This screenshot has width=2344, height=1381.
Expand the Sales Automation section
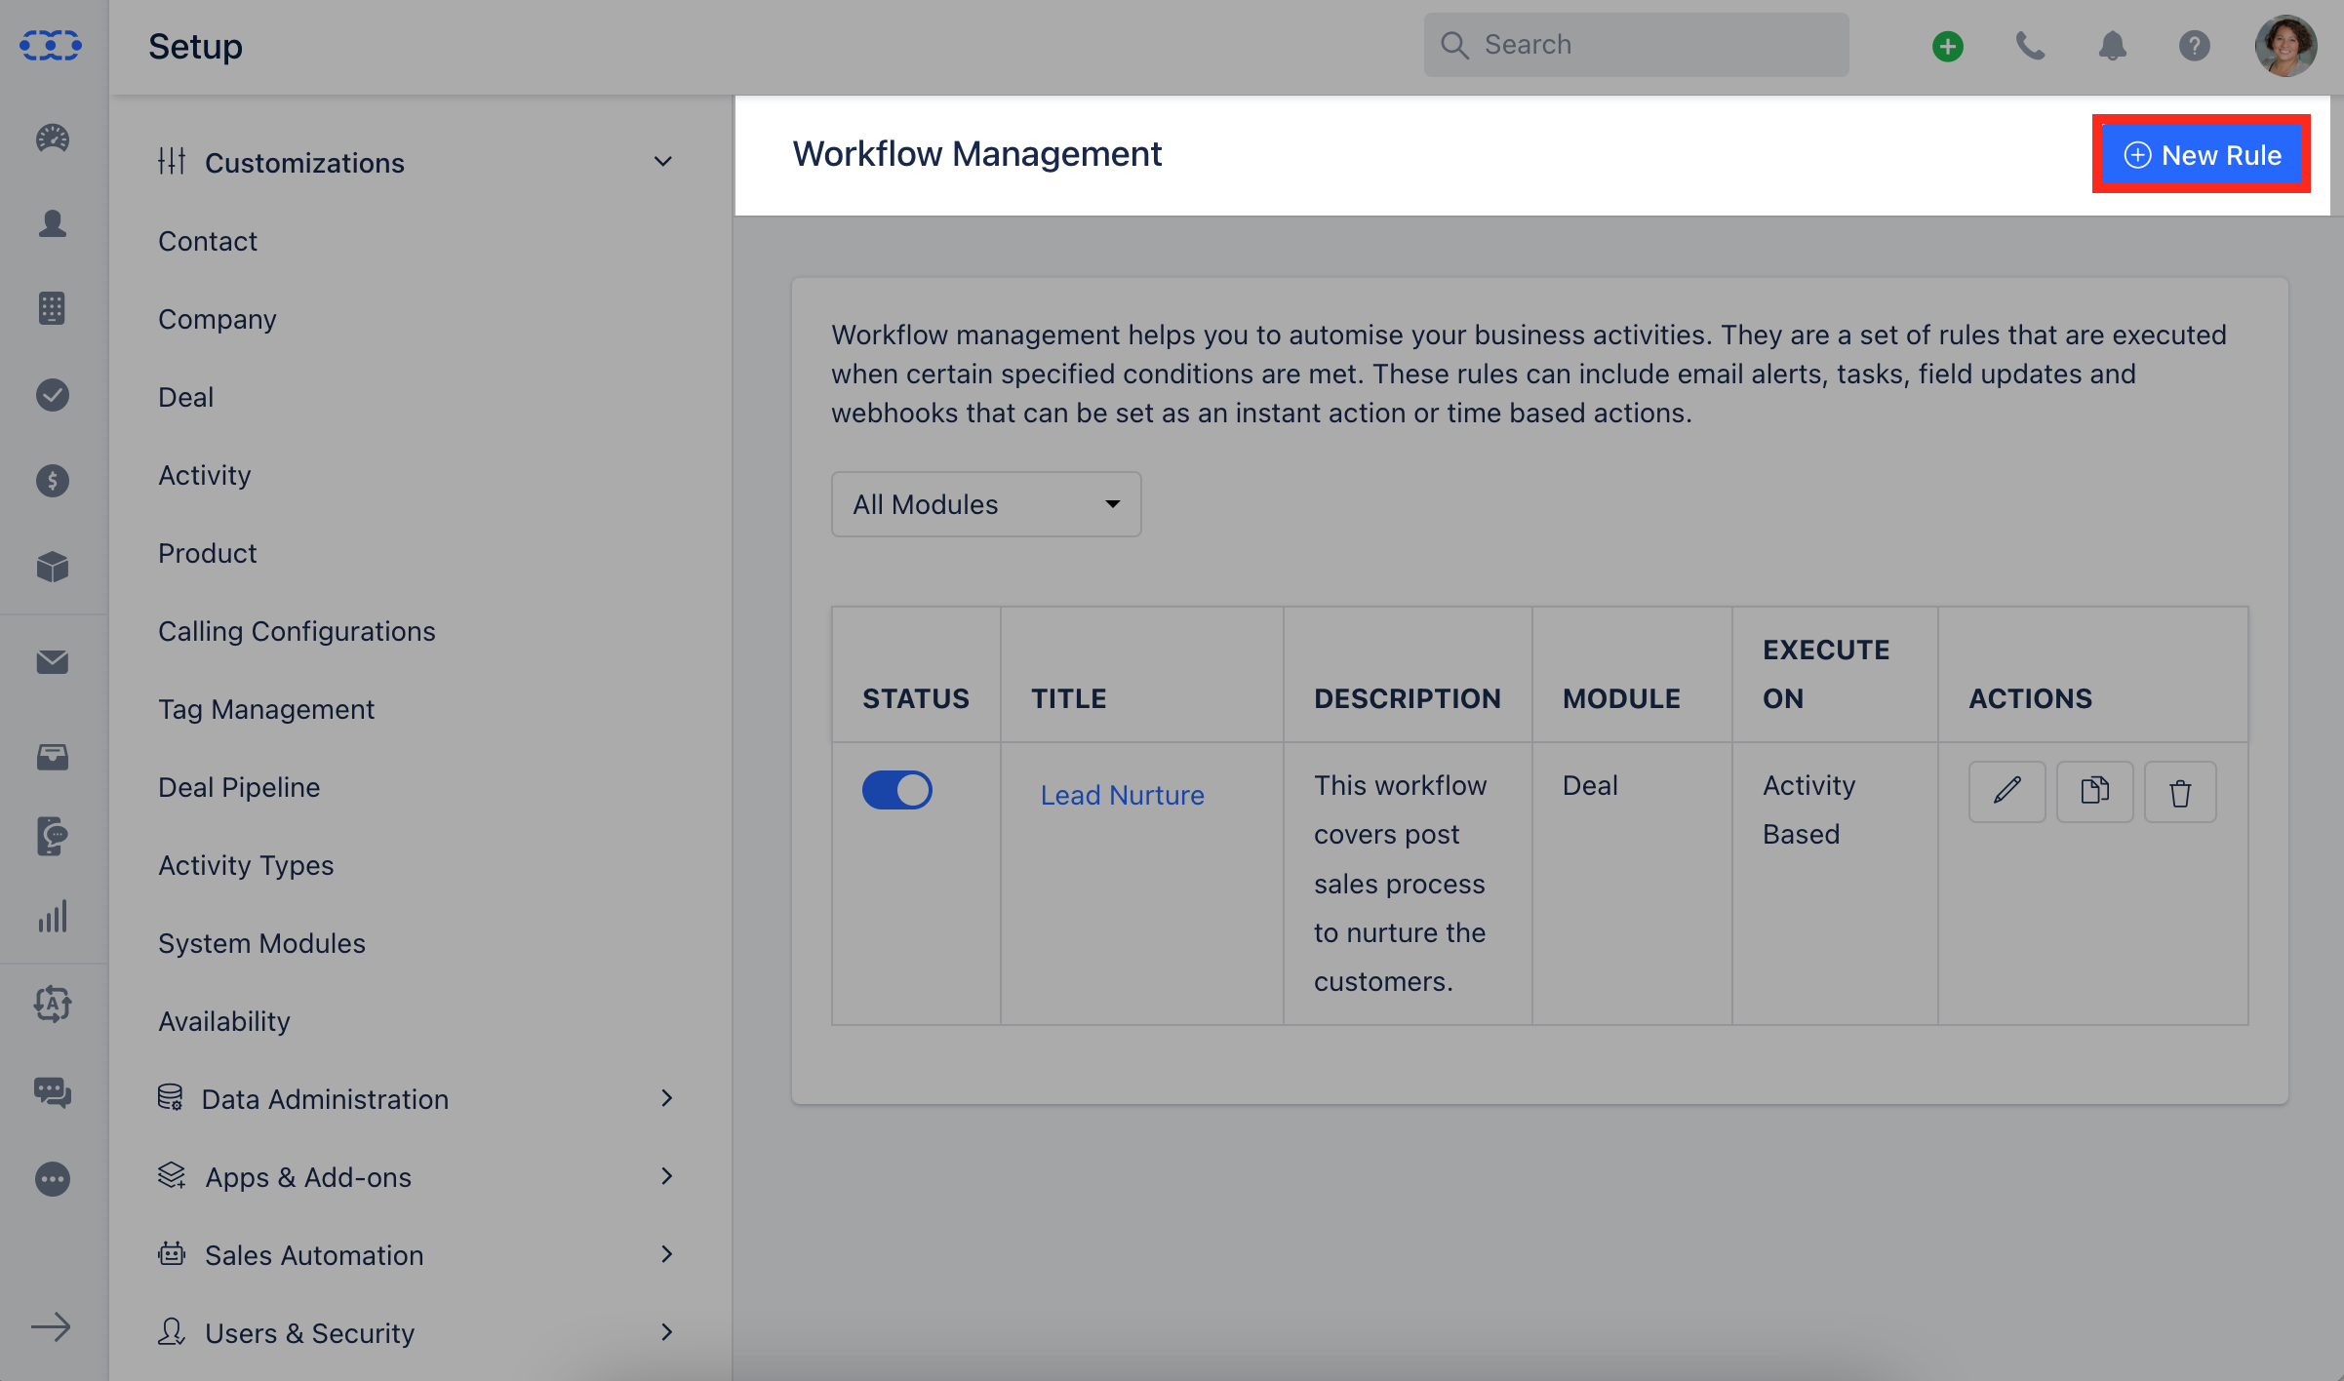coord(666,1254)
